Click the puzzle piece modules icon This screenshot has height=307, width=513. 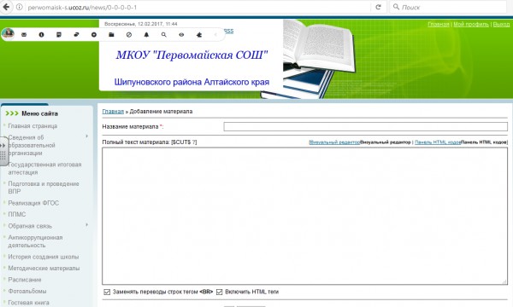[x=199, y=35]
